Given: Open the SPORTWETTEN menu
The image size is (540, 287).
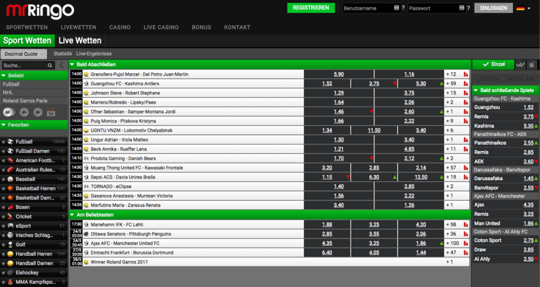Looking at the screenshot, I should tap(27, 27).
